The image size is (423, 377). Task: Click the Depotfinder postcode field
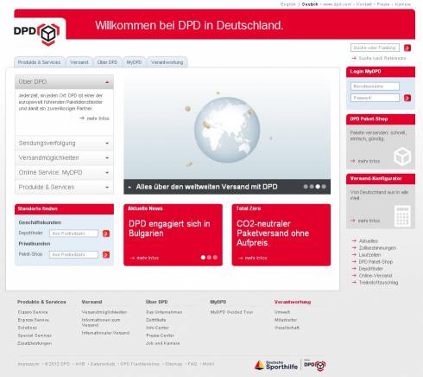73,233
